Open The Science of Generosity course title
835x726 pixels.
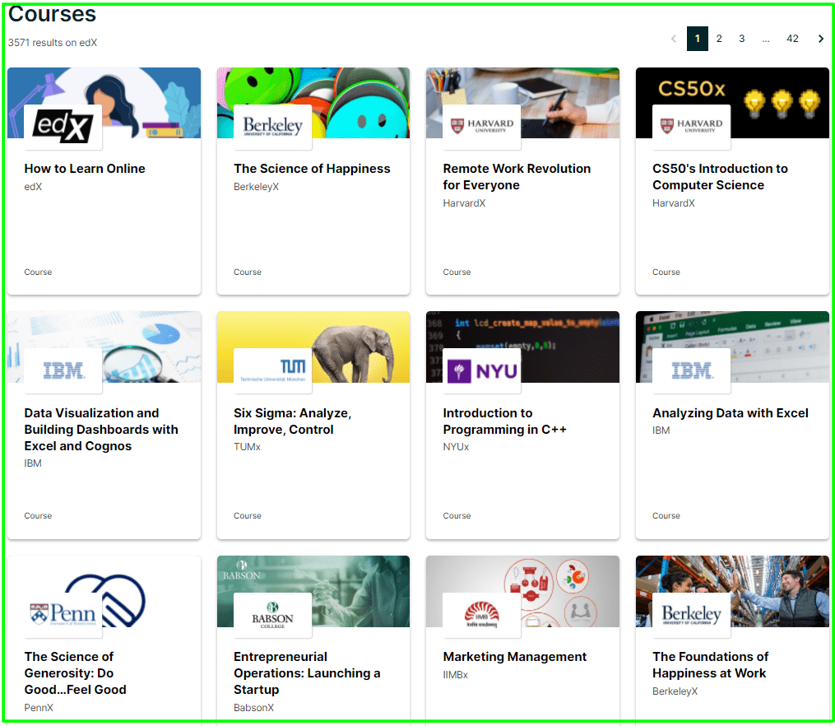75,673
